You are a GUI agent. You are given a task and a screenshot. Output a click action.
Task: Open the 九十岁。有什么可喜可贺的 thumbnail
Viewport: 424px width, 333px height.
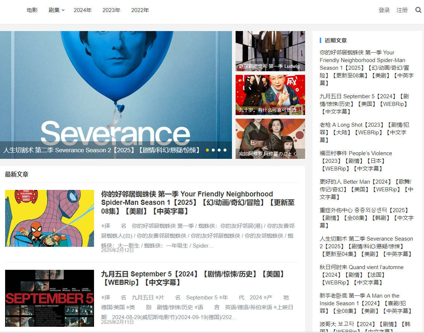(x=270, y=95)
